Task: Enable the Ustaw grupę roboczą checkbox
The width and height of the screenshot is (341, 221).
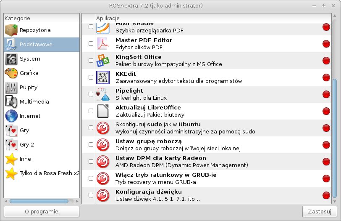Action: tap(91, 144)
